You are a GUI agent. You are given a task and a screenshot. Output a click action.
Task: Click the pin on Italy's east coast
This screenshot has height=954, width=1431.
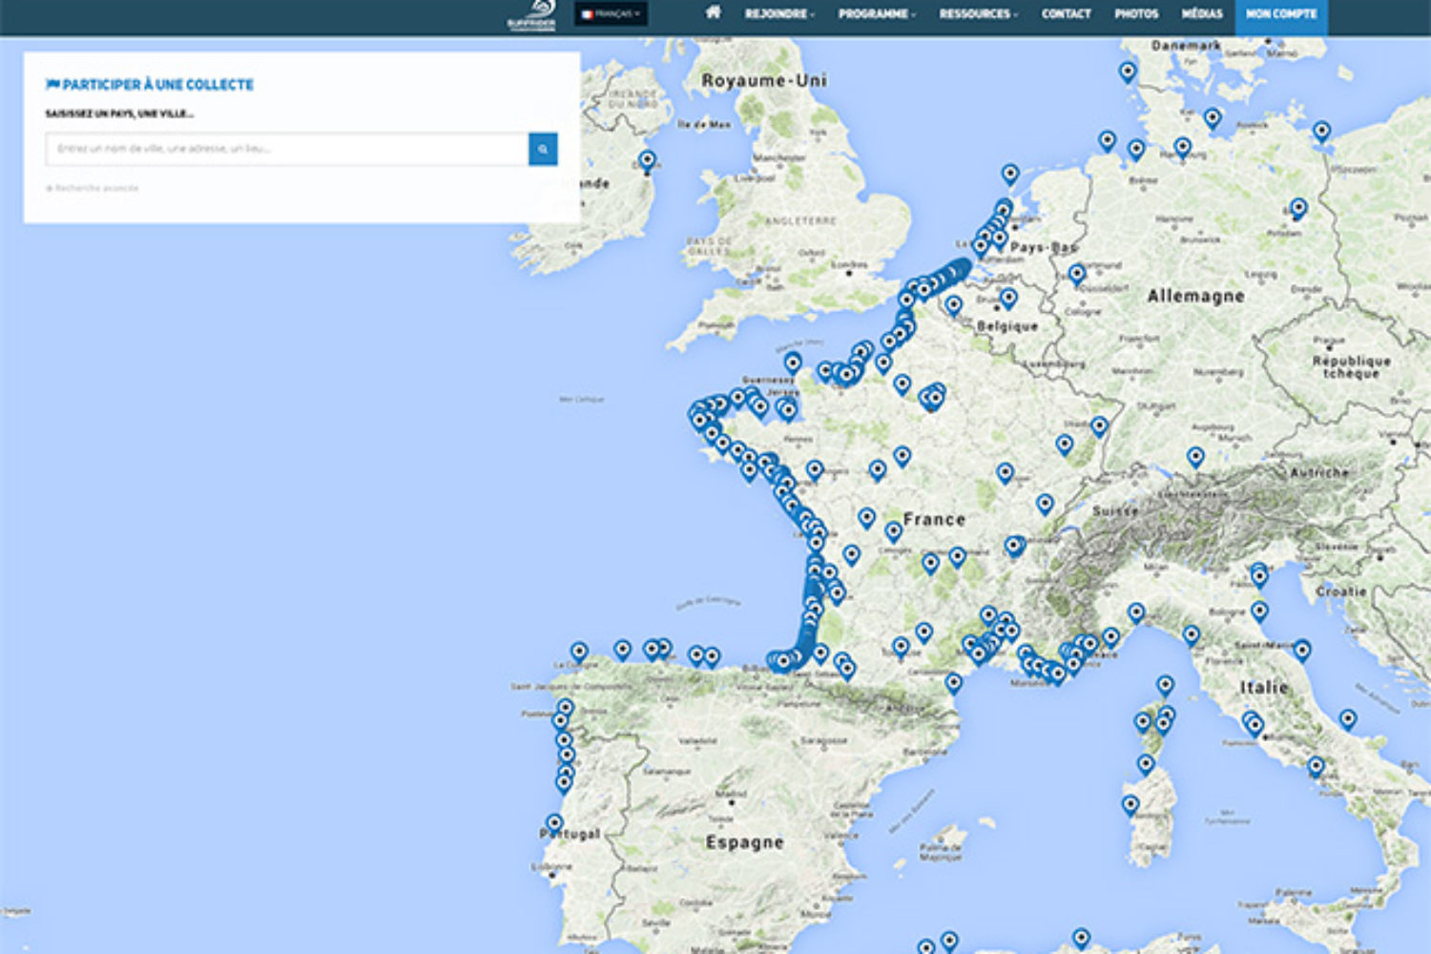click(1347, 718)
